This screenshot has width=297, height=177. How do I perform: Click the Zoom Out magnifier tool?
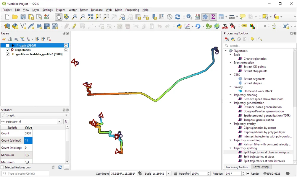coord(83,17)
